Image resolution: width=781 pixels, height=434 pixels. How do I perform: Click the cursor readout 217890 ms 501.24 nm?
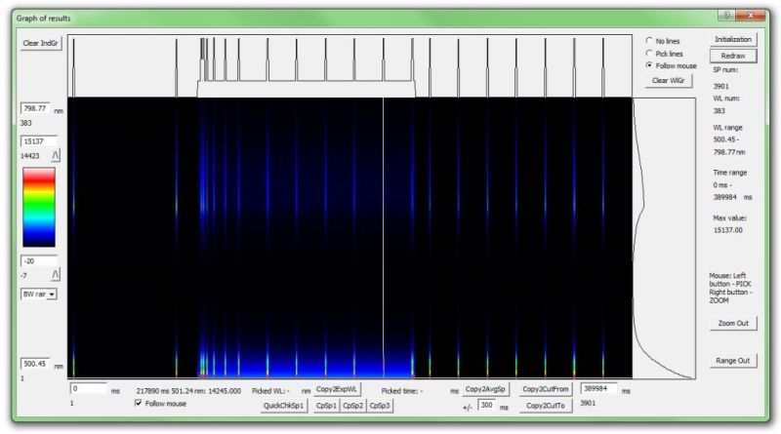point(188,391)
